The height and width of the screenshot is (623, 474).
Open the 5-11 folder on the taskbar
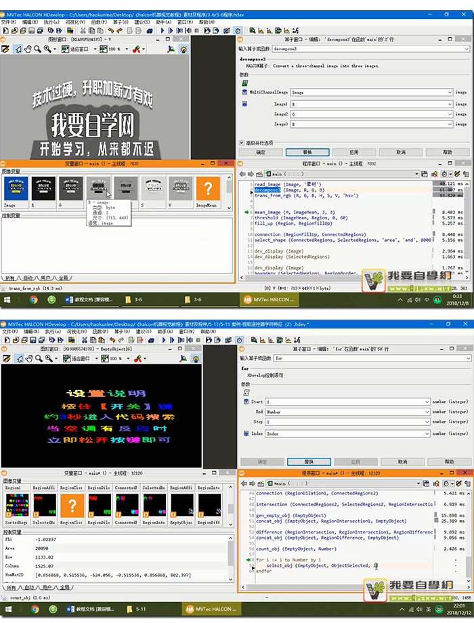click(x=136, y=609)
